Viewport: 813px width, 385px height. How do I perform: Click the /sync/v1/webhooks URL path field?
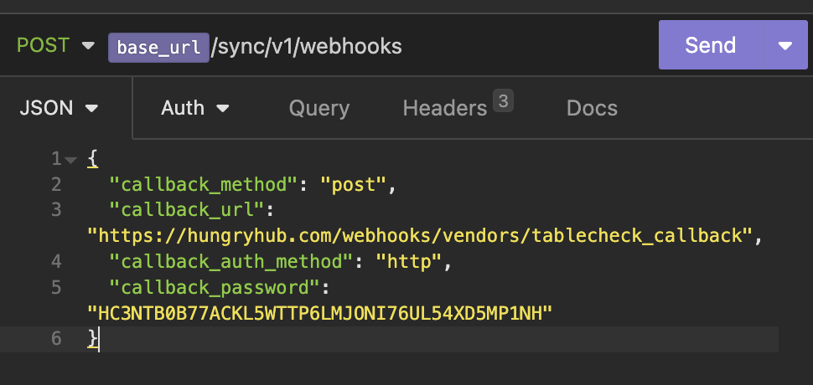[x=307, y=47]
